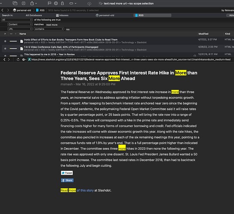Viewport: 234px width, 214px height.
Task: Toggle the flag toolbar icon
Action: tap(49, 3)
